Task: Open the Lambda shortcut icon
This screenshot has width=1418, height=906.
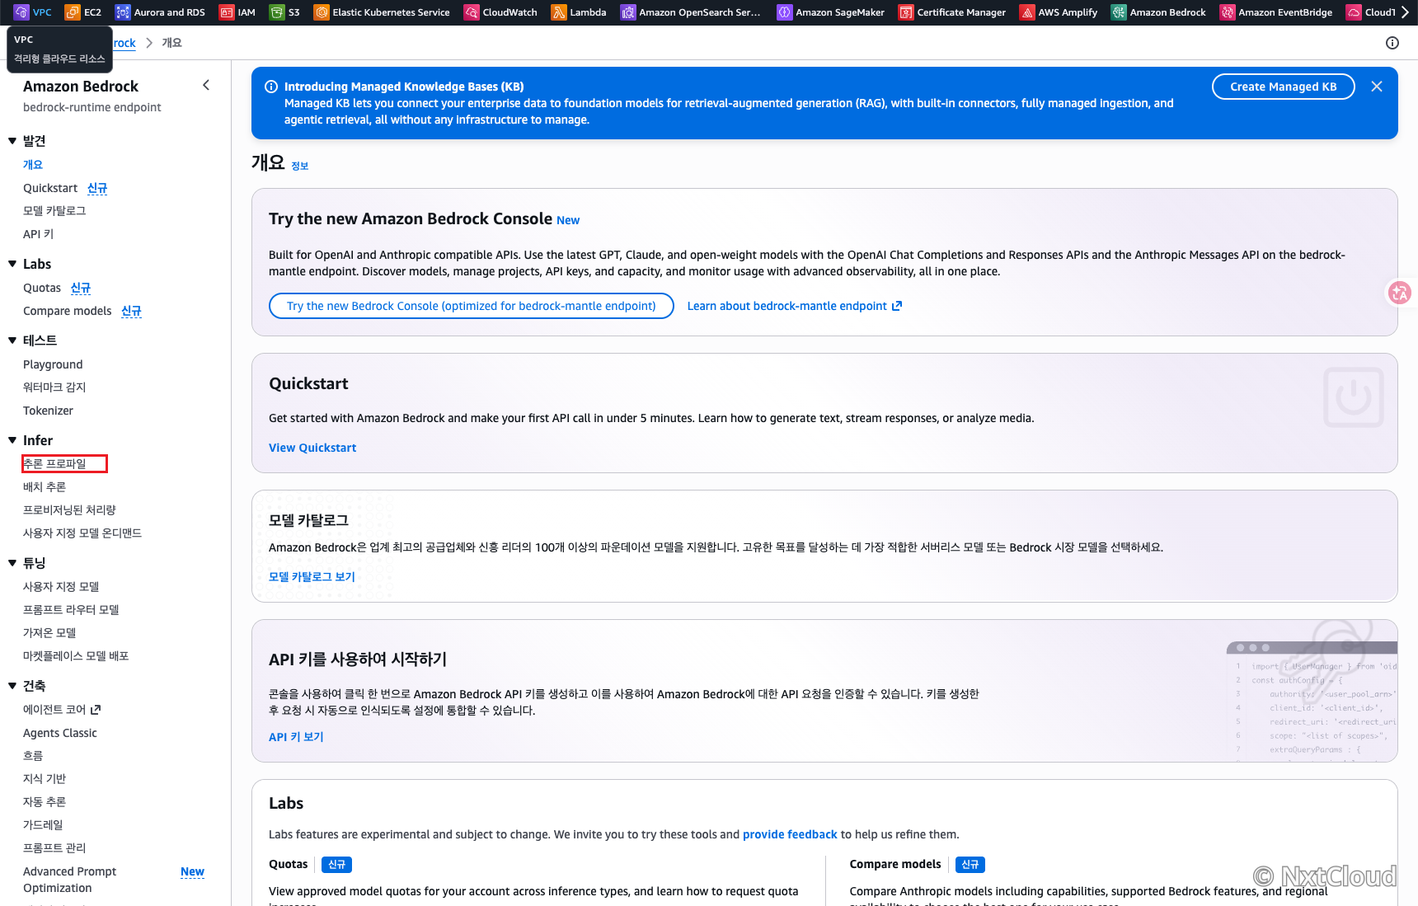Action: point(559,12)
